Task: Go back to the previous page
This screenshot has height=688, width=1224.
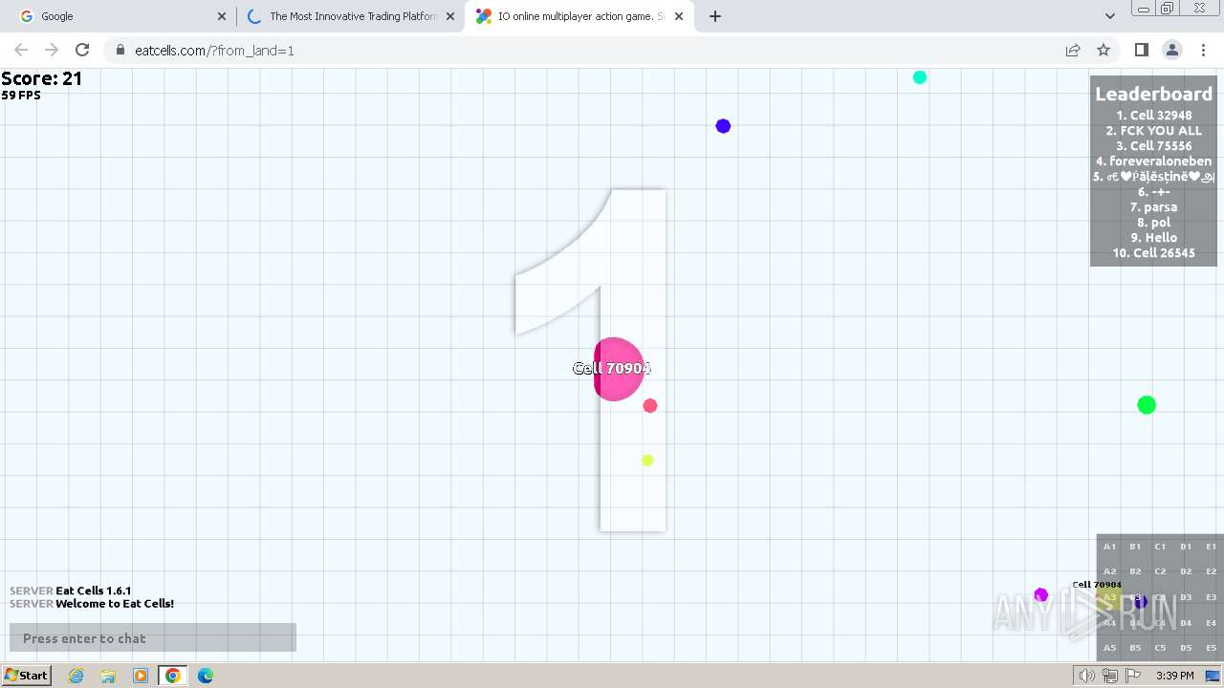Action: click(21, 50)
